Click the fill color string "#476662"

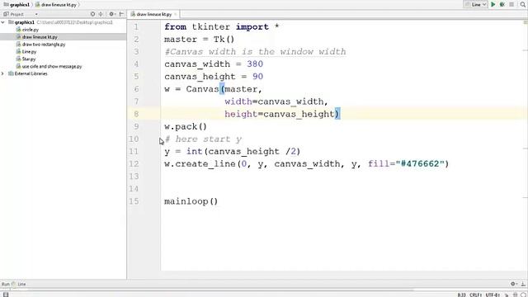pos(420,163)
